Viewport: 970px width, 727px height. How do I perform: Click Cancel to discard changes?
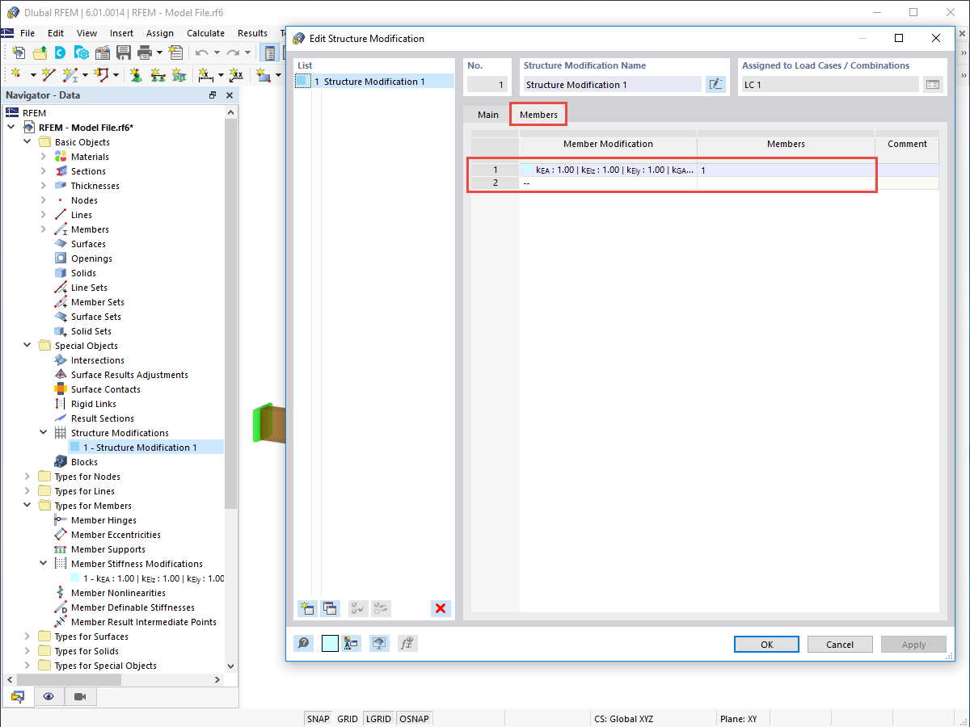click(840, 644)
